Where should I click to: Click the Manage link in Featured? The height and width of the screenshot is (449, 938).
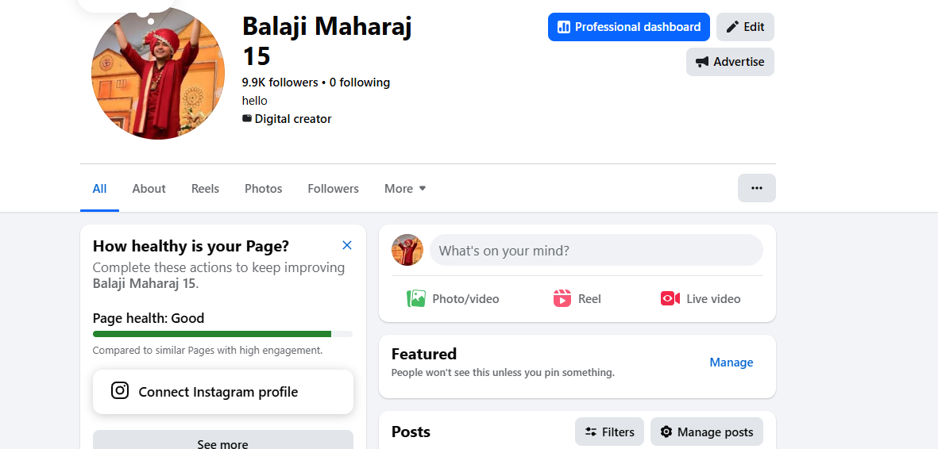pos(731,363)
